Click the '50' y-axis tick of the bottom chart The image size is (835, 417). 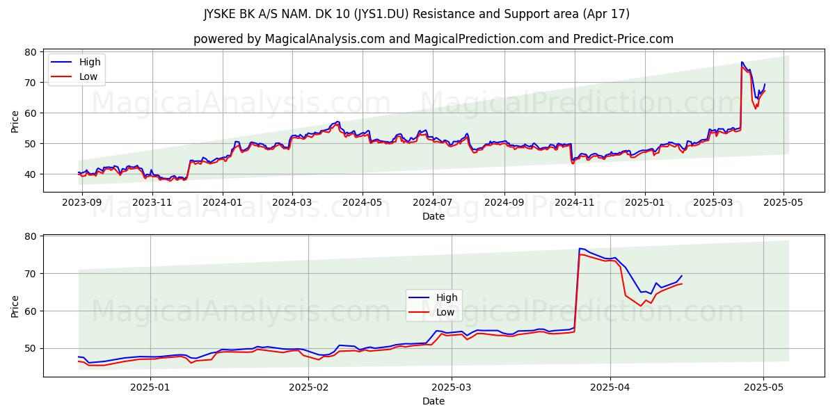pyautogui.click(x=31, y=348)
